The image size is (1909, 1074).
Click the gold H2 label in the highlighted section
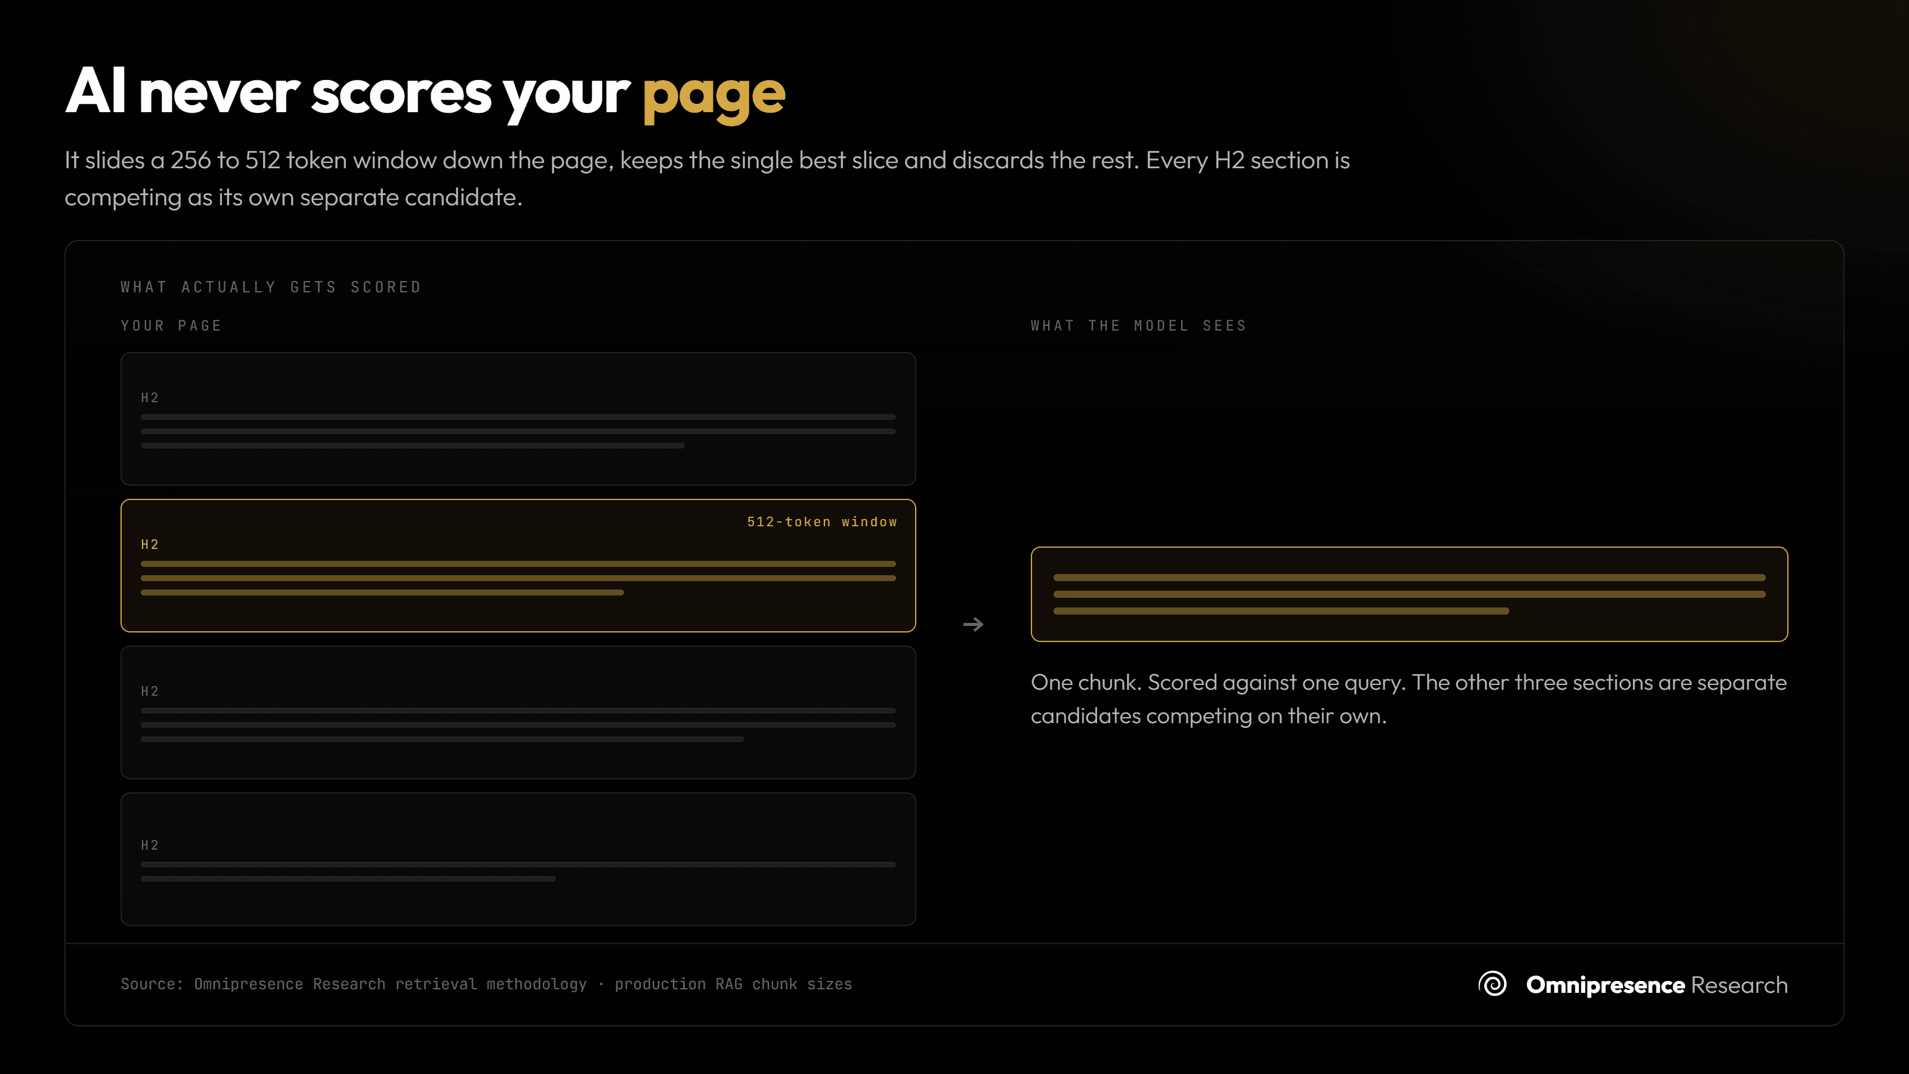150,545
